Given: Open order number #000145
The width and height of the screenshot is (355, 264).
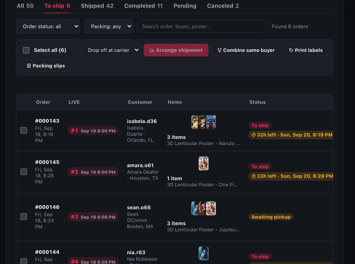Looking at the screenshot, I should [47, 162].
